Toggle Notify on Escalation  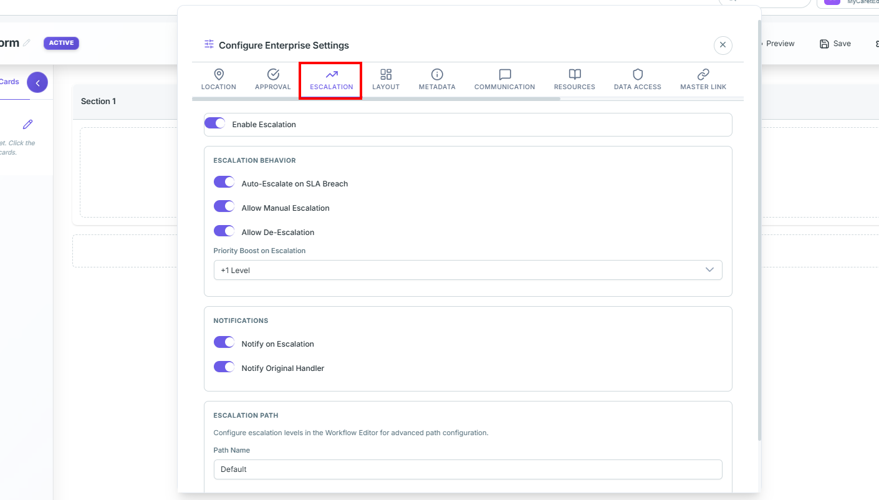click(224, 343)
